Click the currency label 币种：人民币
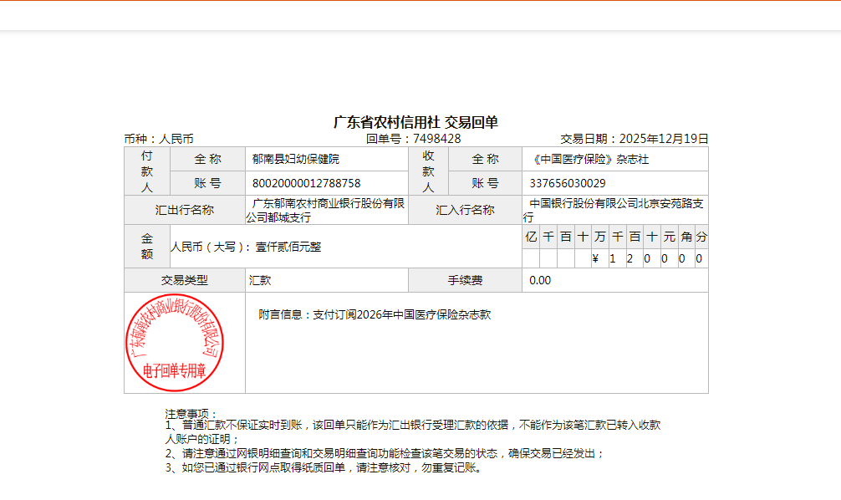This screenshot has height=500, width=841. click(x=159, y=139)
